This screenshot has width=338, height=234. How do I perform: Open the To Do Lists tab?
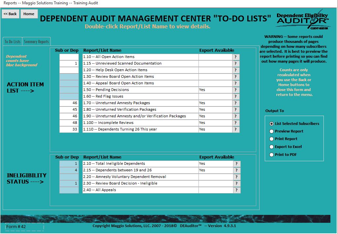[x=13, y=42]
